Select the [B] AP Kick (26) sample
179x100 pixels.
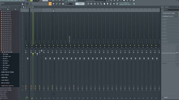(8, 52)
